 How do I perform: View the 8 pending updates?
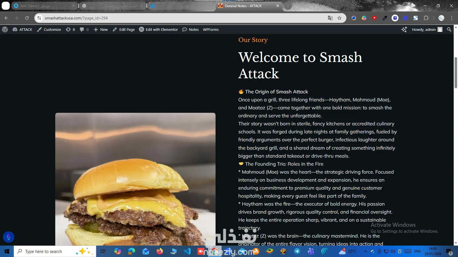coord(70,29)
